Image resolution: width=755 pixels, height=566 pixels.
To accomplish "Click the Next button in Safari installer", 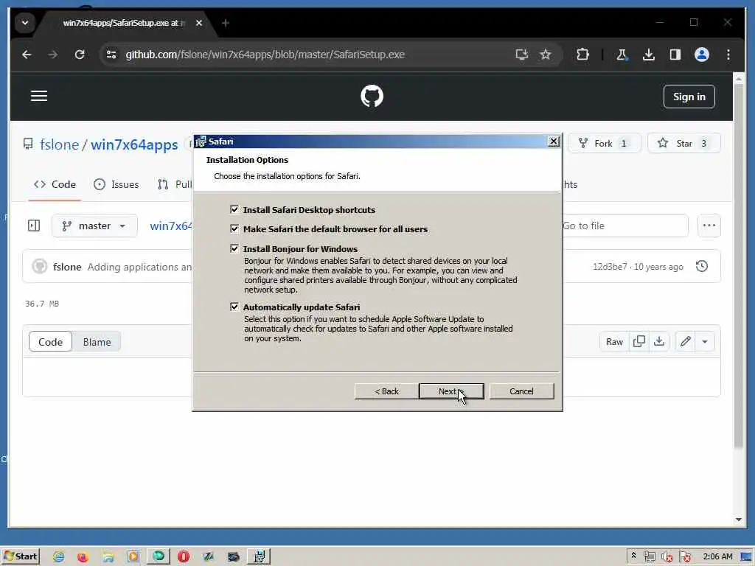I will 451,391.
